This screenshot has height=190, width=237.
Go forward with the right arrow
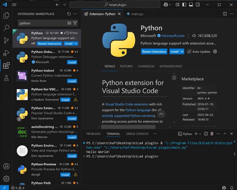(x=64, y=5)
